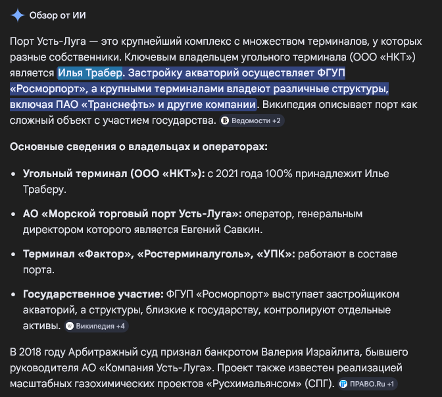This screenshot has width=442, height=397.
Task: Click highlighted name «Илья Трабер»
Action: pyautogui.click(x=90, y=72)
